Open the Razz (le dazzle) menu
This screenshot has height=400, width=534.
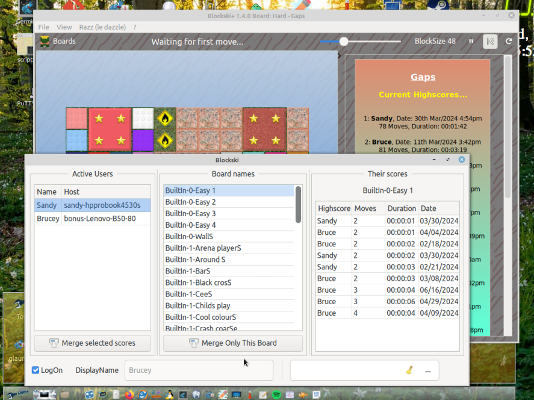(102, 27)
